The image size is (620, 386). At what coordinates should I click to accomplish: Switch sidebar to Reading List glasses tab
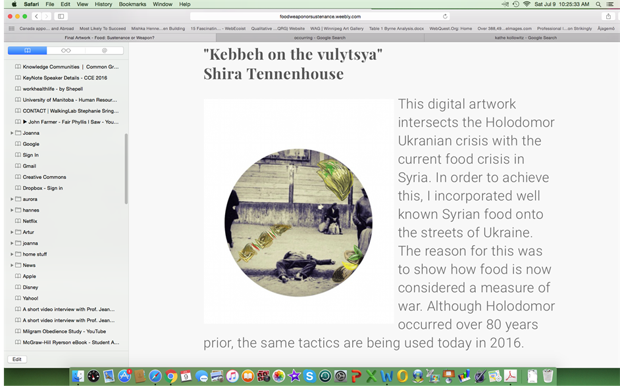(66, 51)
